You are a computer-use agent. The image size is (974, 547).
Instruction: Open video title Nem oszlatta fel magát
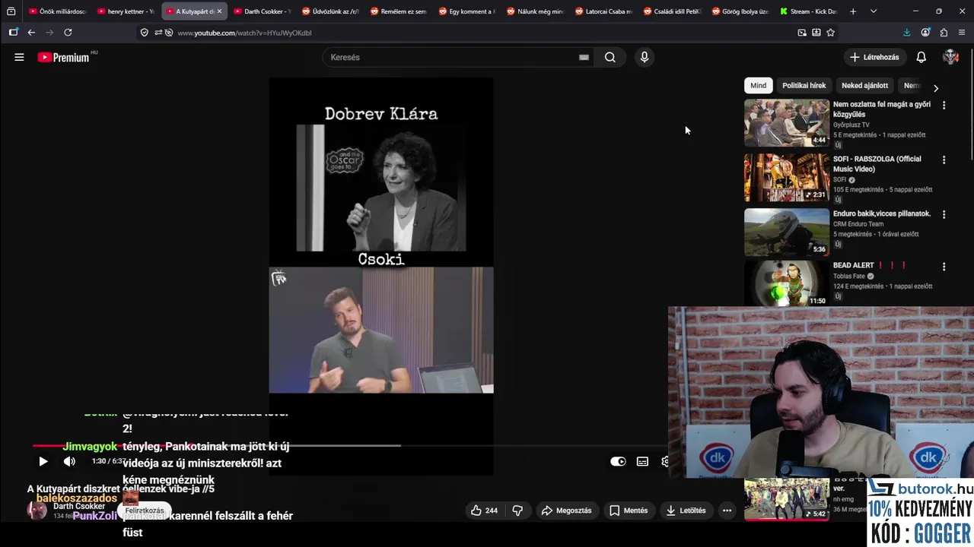(x=882, y=109)
